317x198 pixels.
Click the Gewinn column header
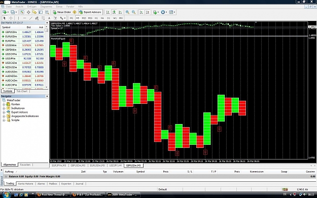coord(310,172)
